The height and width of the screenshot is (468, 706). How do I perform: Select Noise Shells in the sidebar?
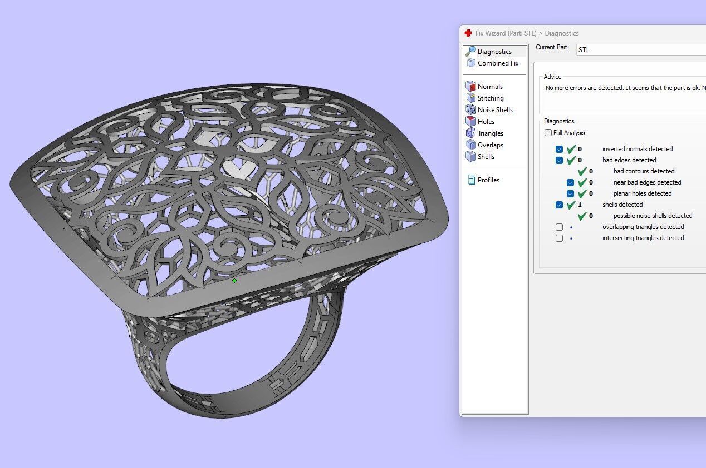(x=495, y=110)
